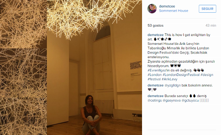This screenshot has width=221, height=135.
Task: Click the main photo of the light installation
Action: tap(95, 67)
